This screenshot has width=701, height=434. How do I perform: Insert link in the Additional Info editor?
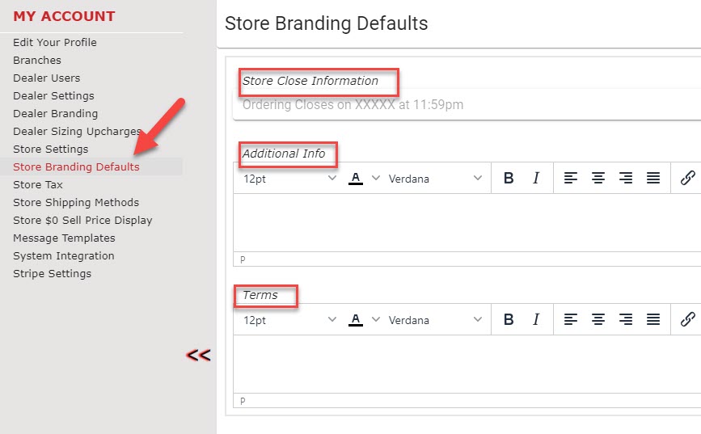[687, 179]
